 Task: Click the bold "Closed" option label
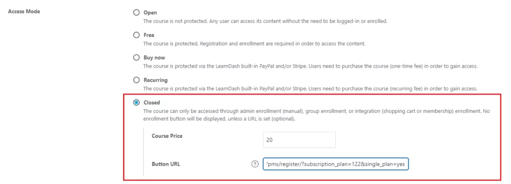click(x=152, y=102)
